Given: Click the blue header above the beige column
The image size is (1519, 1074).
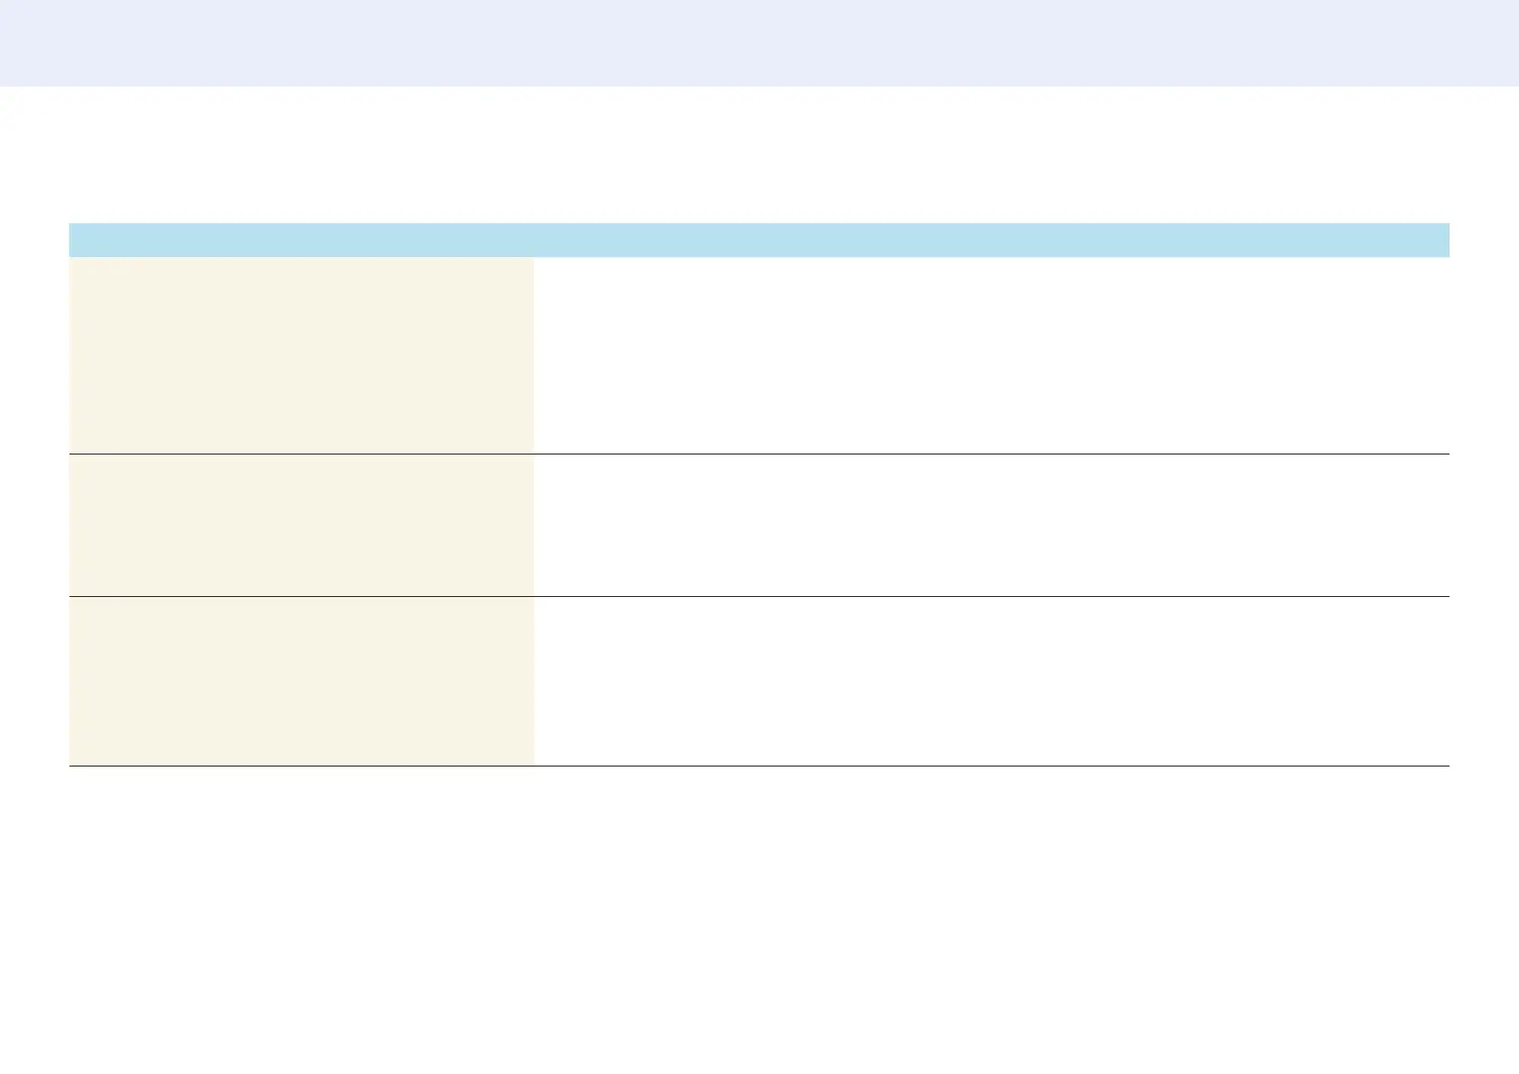Looking at the screenshot, I should click(301, 240).
